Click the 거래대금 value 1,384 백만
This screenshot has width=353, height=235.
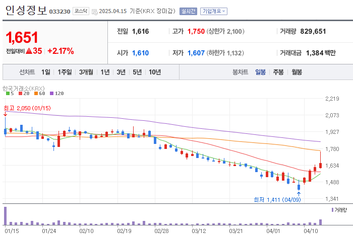[x=321, y=53]
